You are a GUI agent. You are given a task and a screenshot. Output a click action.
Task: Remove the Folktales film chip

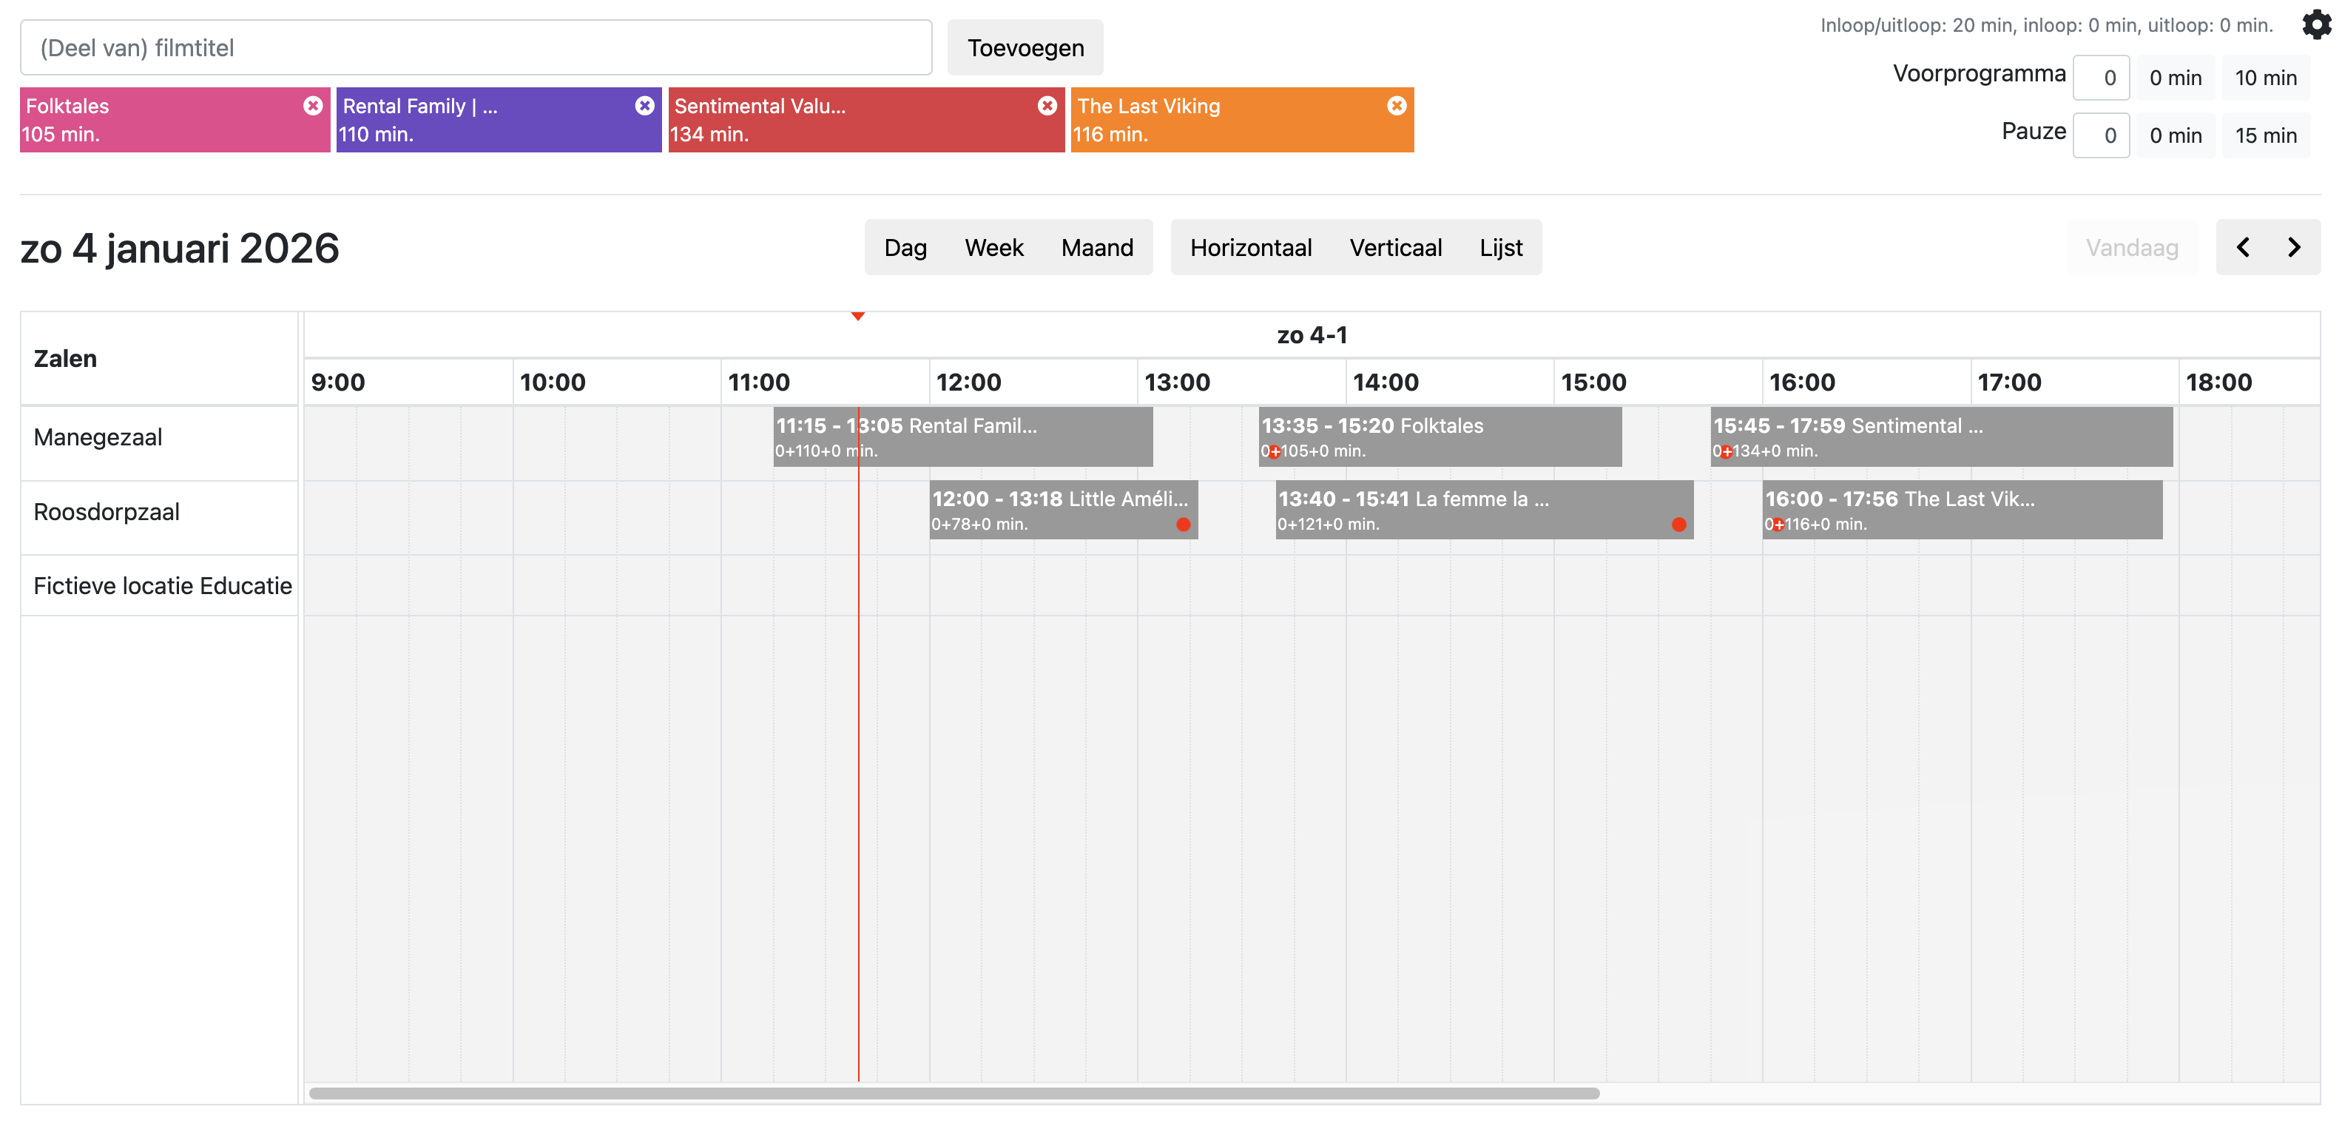pos(313,107)
